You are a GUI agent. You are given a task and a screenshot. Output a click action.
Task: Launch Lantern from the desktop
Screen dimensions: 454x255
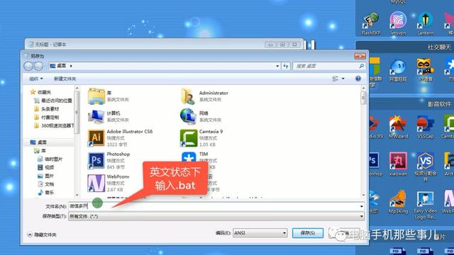(426, 23)
